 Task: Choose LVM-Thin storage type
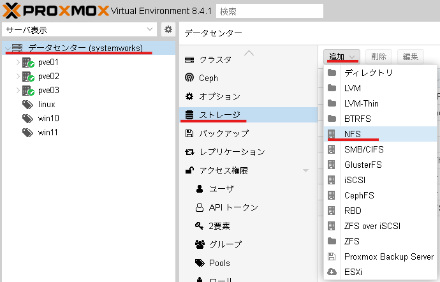[x=380, y=103]
